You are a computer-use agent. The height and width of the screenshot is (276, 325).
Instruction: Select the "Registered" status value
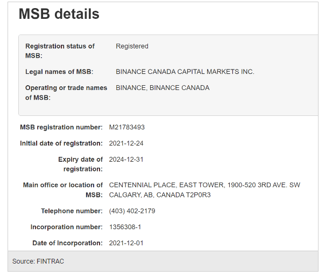tap(132, 46)
